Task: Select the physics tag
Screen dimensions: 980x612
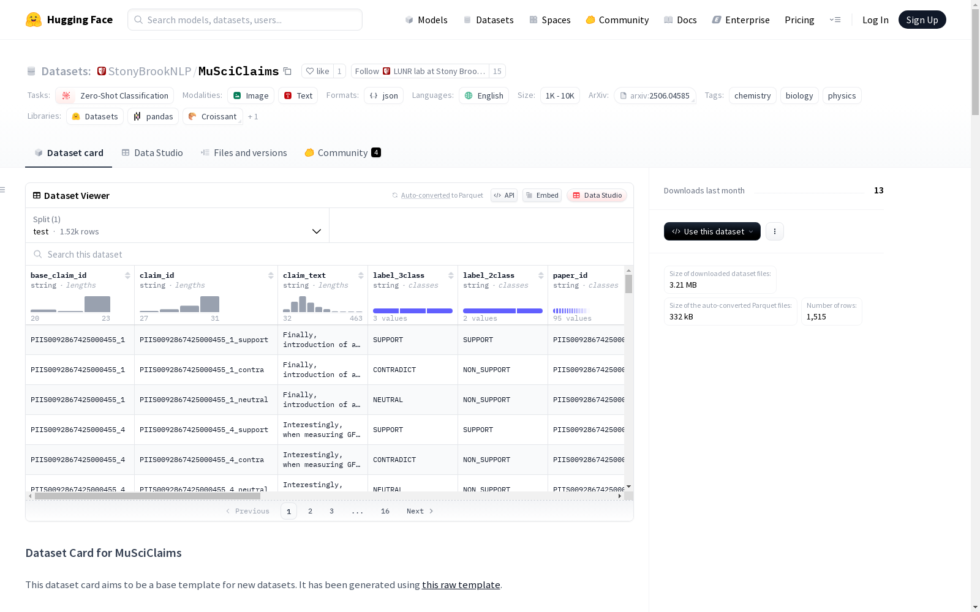Action: coord(842,95)
